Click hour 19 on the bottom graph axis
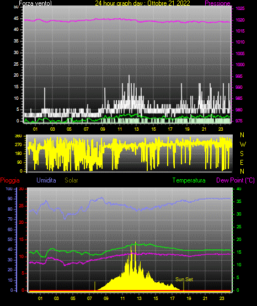This screenshot has height=306, width=257. tap(189, 298)
